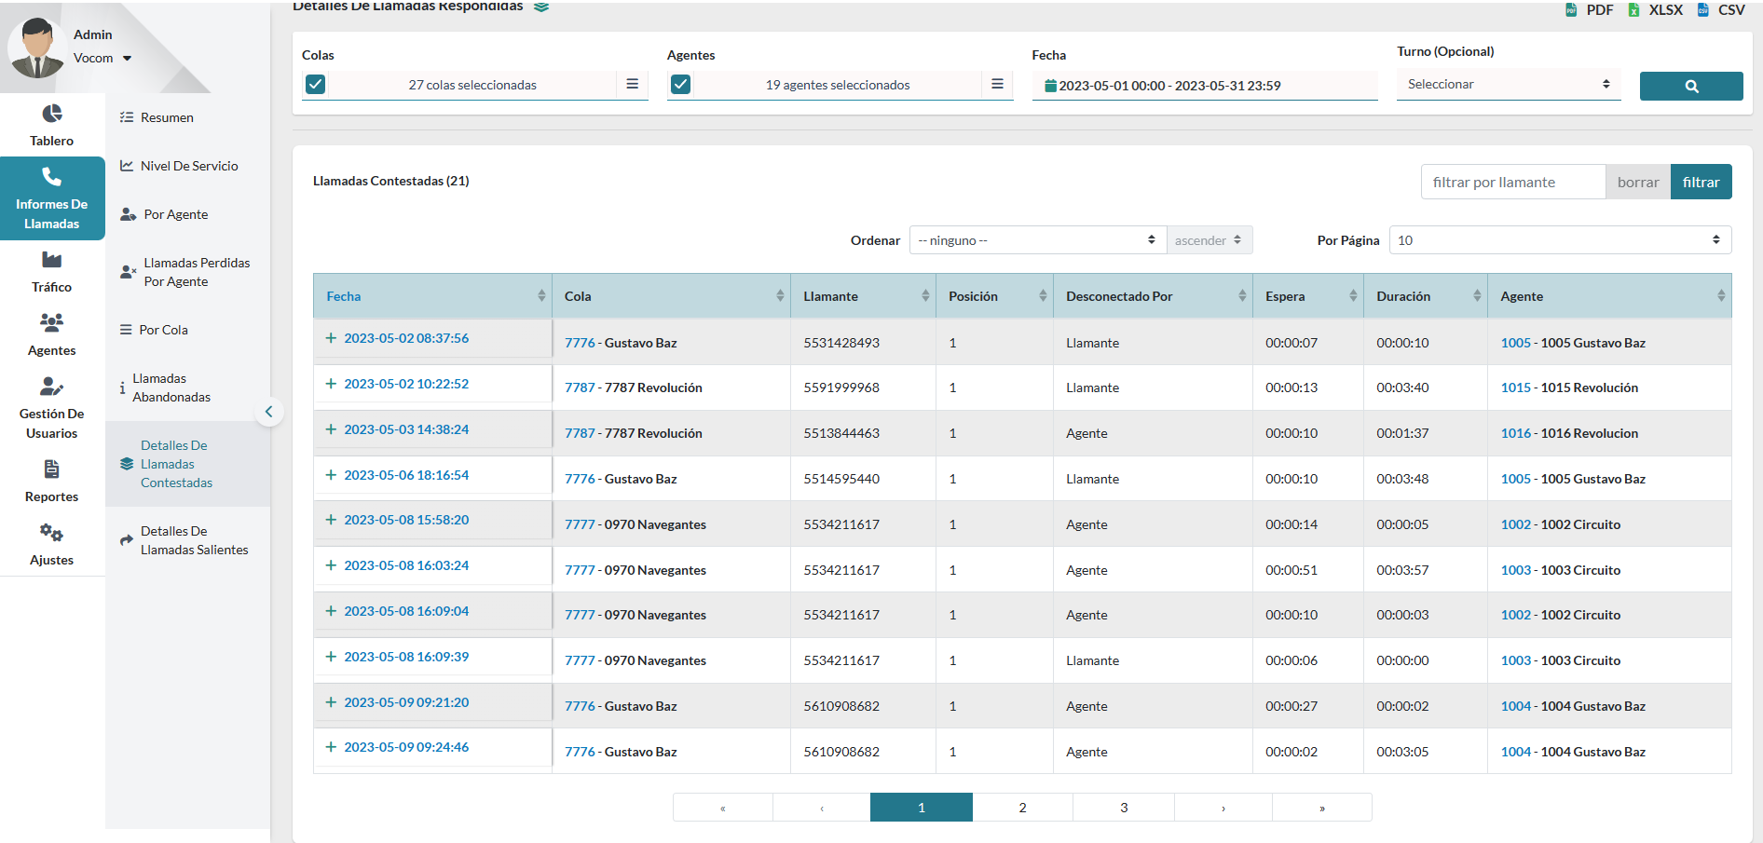Screen dimensions: 1763x843
Task: Toggle the select-all Agentes checkbox
Action: coord(681,85)
